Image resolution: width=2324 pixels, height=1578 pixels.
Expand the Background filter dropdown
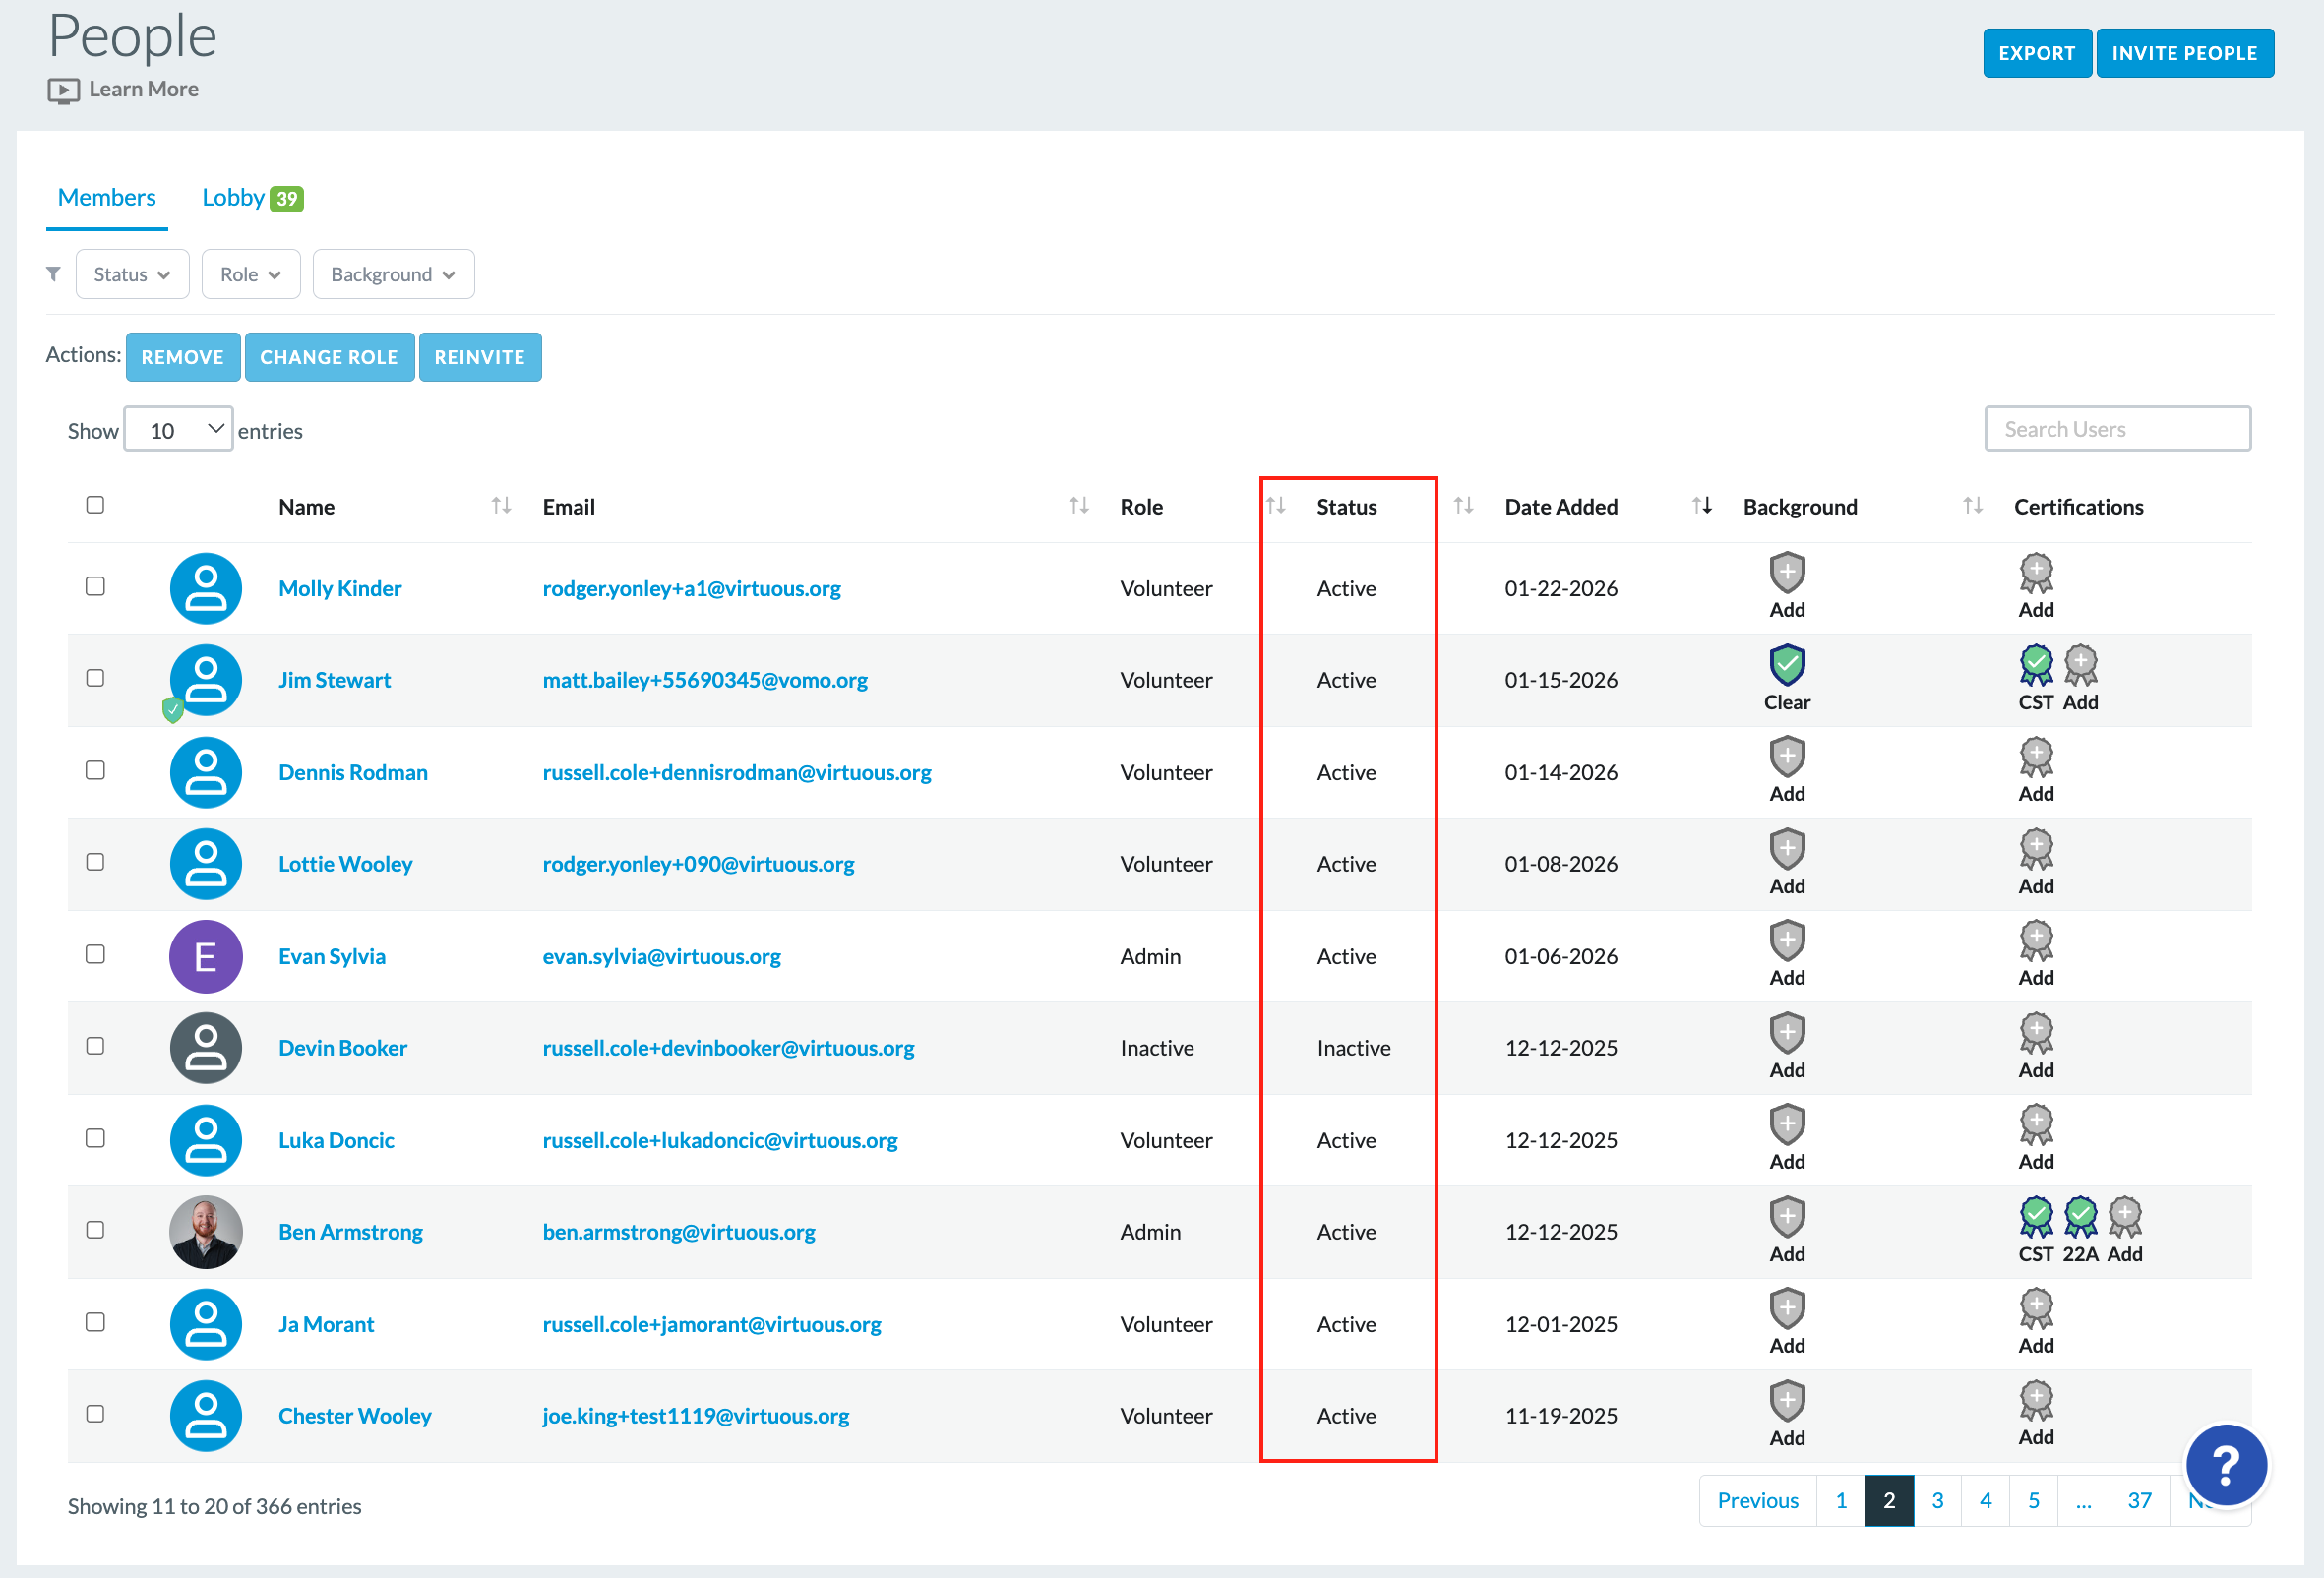pos(393,274)
